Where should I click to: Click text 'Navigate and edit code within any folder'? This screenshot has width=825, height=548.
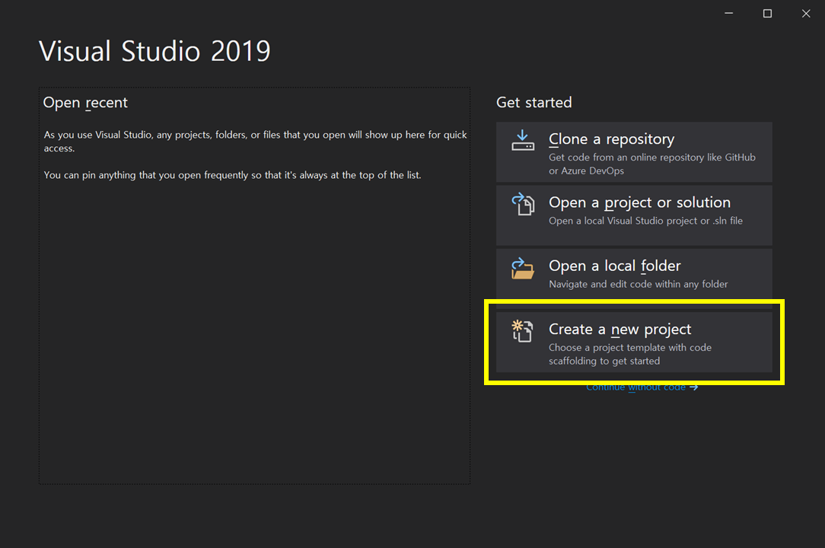pos(639,284)
